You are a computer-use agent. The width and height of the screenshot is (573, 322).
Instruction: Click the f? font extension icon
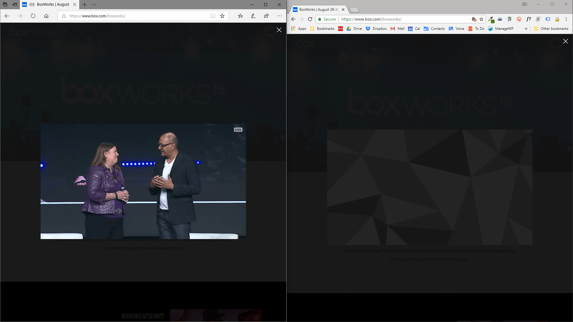(x=529, y=19)
